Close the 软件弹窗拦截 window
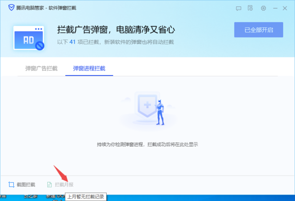 click(288, 8)
